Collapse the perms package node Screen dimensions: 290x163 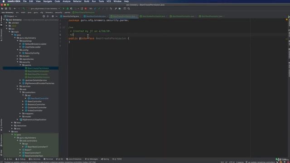click(x=20, y=65)
